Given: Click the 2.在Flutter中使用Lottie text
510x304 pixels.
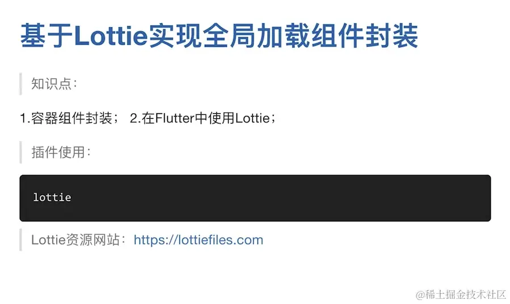Looking at the screenshot, I should click(203, 118).
